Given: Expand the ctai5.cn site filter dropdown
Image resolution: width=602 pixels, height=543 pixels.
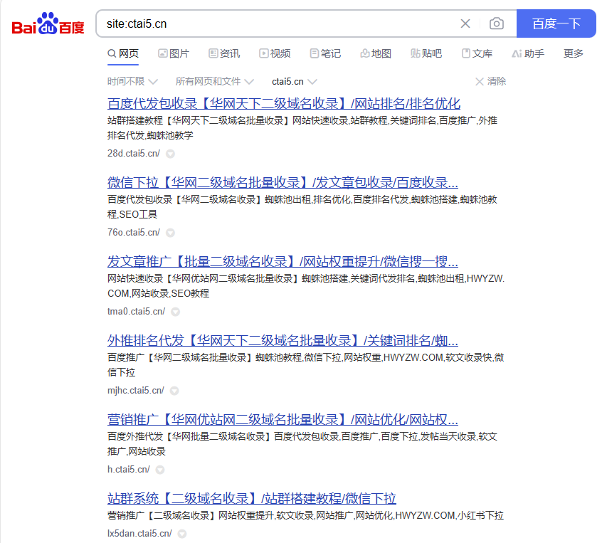Looking at the screenshot, I should pyautogui.click(x=295, y=81).
